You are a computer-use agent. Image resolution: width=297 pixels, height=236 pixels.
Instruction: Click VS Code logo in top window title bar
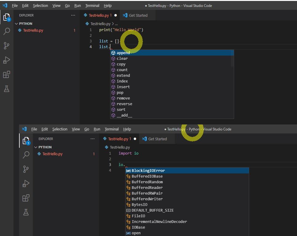pos(5,6)
